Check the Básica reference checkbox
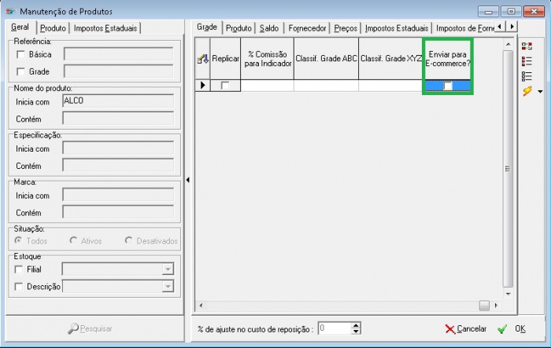The width and height of the screenshot is (551, 348). [21, 54]
